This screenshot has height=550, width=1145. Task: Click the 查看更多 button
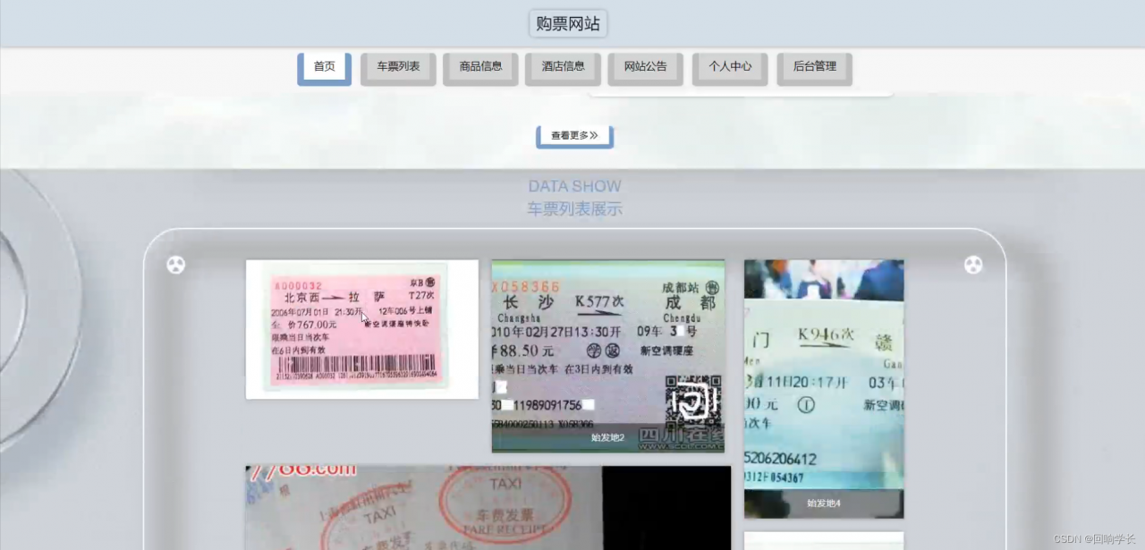click(x=574, y=136)
